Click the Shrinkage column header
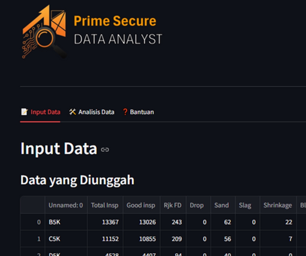The width and height of the screenshot is (306, 256). tap(278, 205)
